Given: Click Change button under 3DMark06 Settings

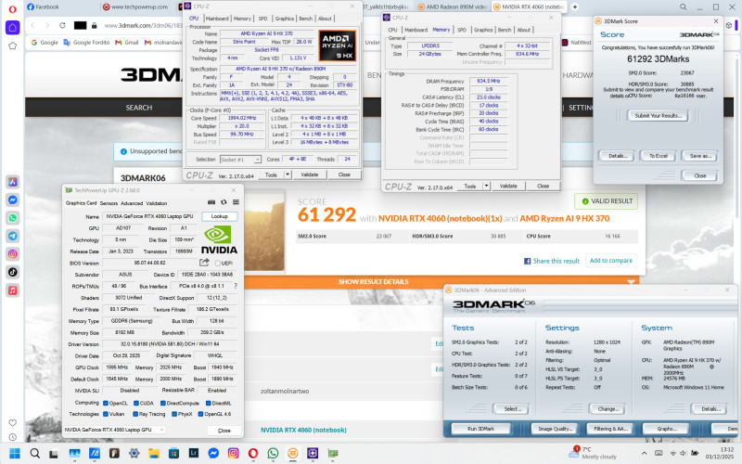Looking at the screenshot, I should point(608,409).
